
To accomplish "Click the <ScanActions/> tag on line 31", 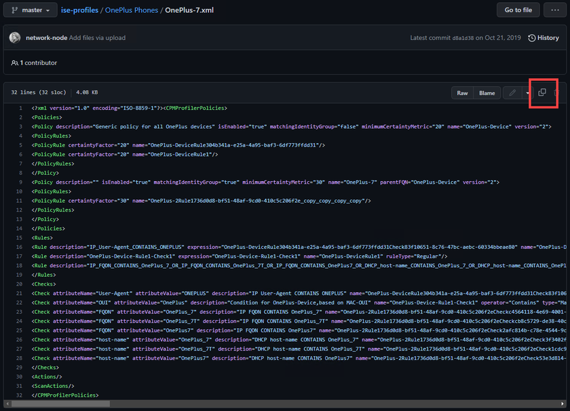I will 53,386.
